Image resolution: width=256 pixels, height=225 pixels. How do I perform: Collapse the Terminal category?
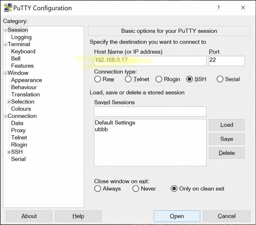click(x=6, y=44)
